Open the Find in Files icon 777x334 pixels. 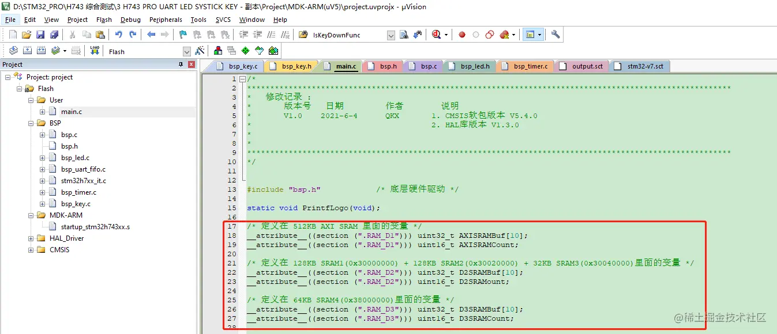tap(303, 35)
